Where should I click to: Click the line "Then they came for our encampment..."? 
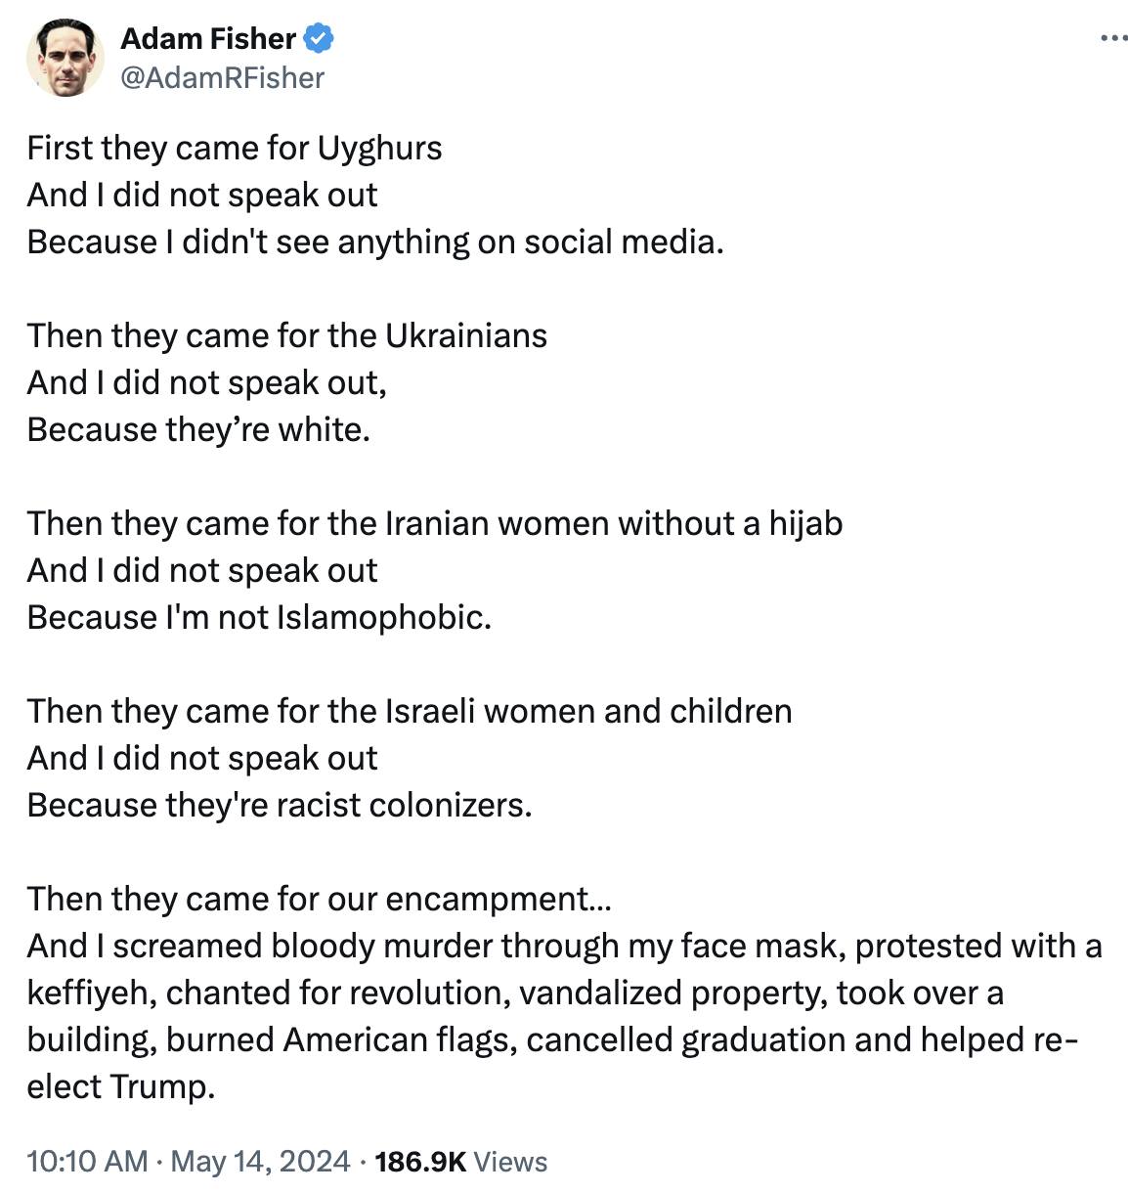[x=319, y=900]
